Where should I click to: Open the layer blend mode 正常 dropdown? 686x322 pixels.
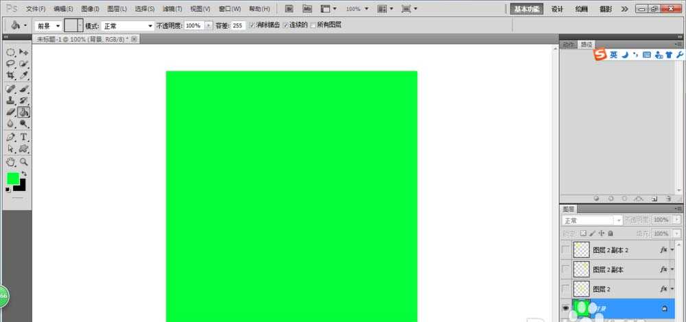592,221
